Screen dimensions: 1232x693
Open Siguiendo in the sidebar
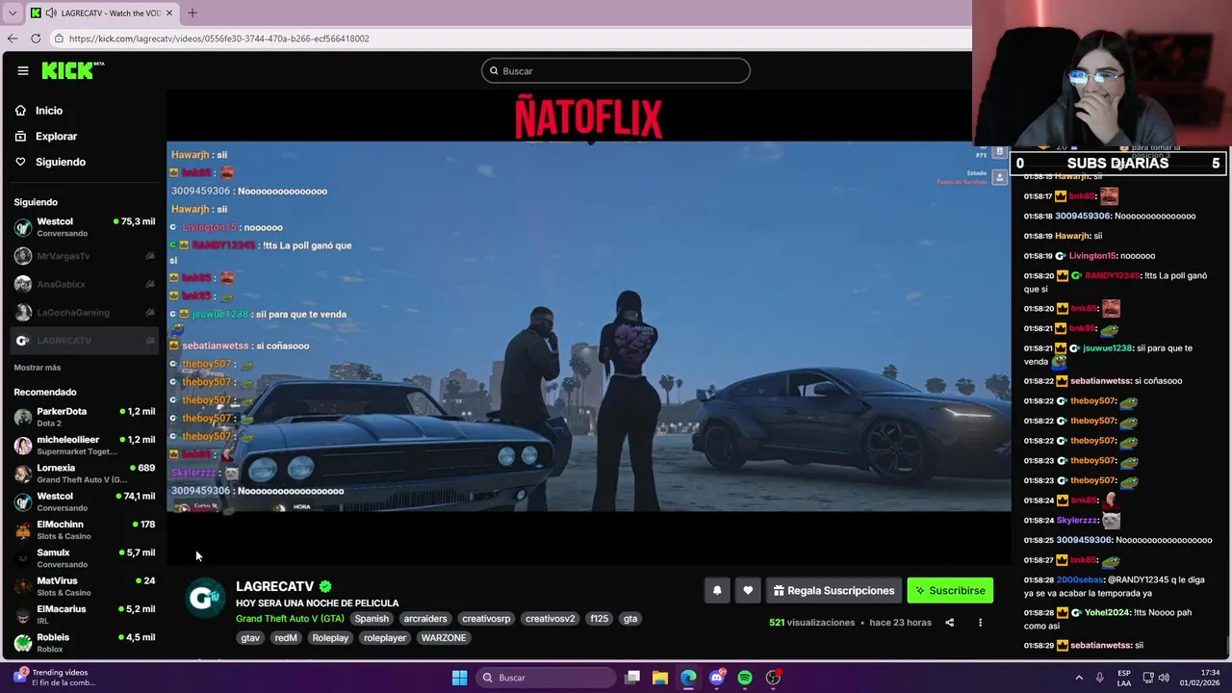pos(60,162)
